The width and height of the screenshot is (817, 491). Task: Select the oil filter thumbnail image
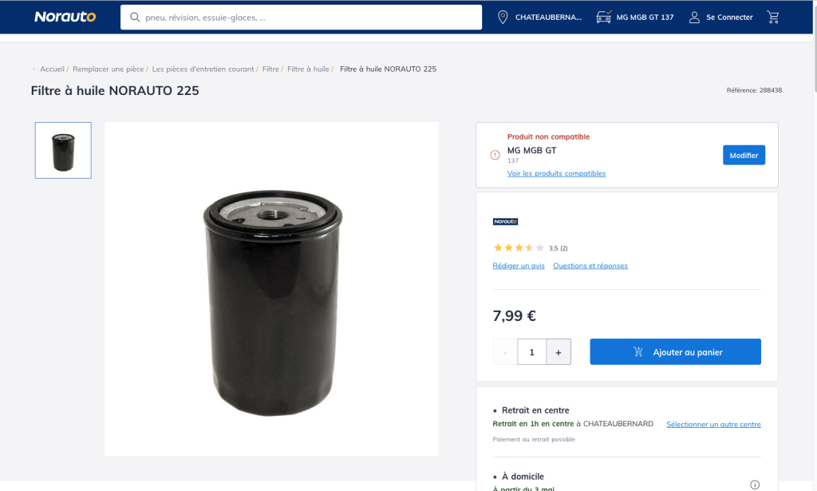63,151
